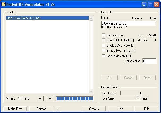
Task: Select Little Ninja Brothers (U).nes in rom list
Action: (47, 18)
